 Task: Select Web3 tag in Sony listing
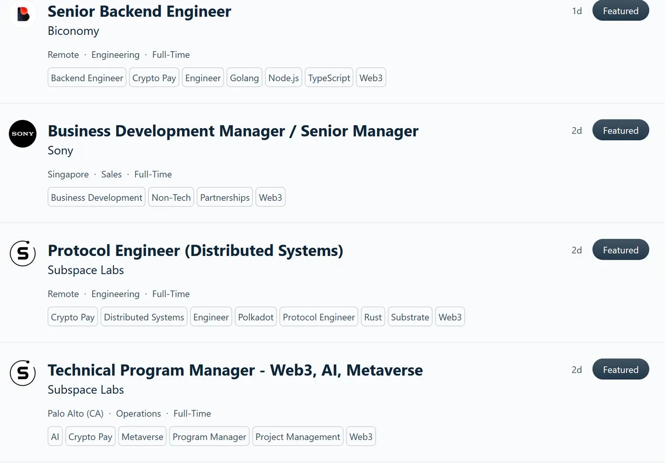[270, 198]
